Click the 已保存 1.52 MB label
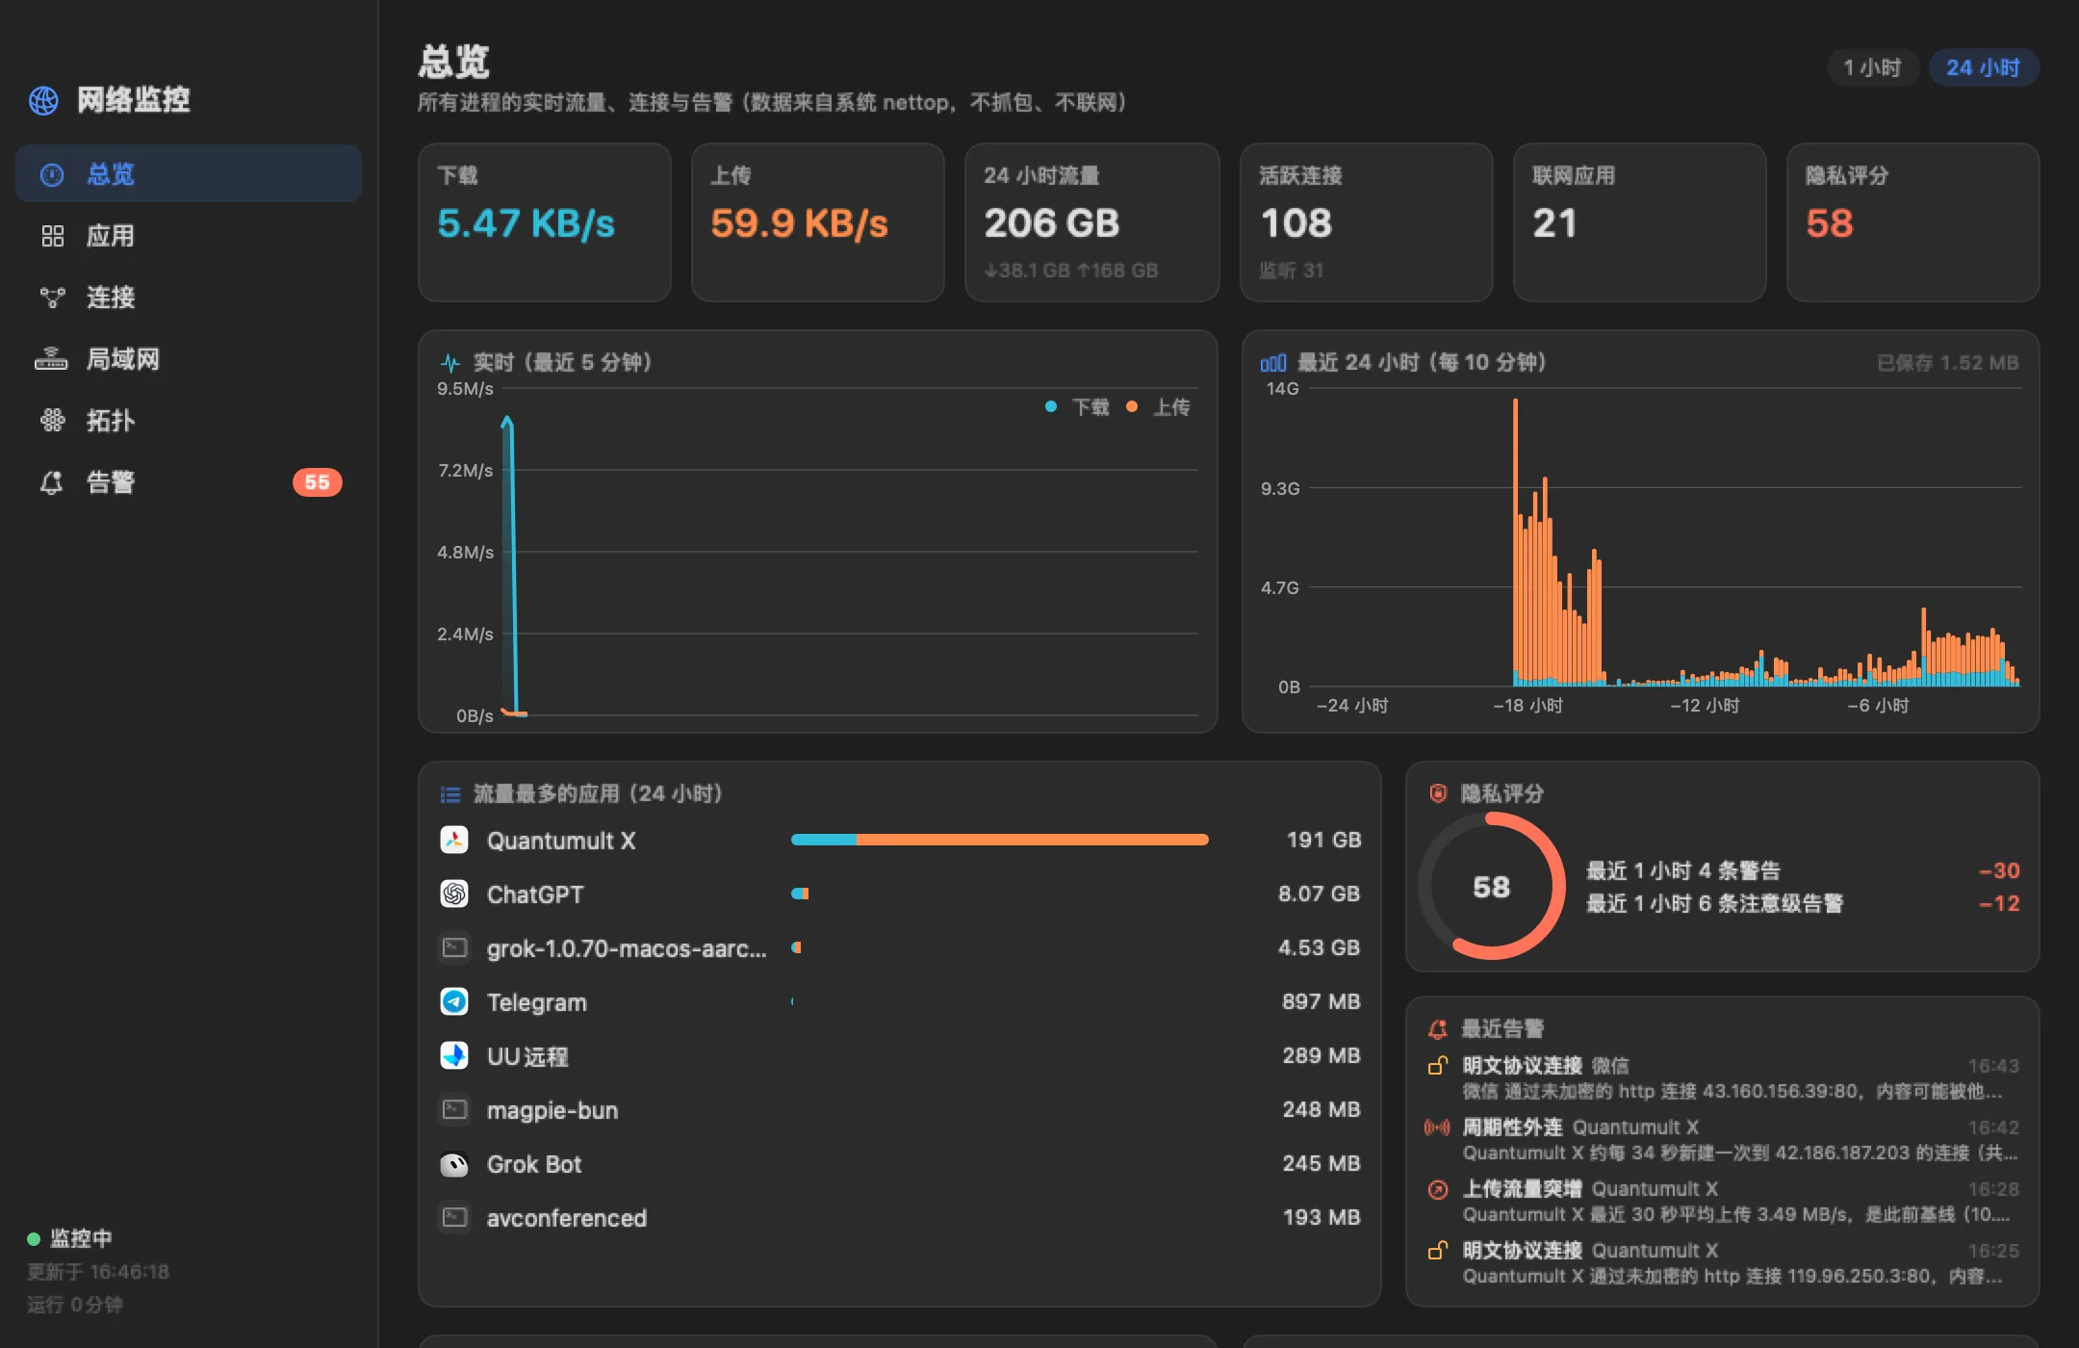The width and height of the screenshot is (2079, 1348). pyautogui.click(x=1947, y=363)
